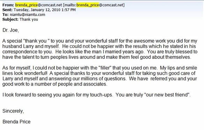Click the highlighted sender name brenda_price
204x130 pixels.
[27, 5]
